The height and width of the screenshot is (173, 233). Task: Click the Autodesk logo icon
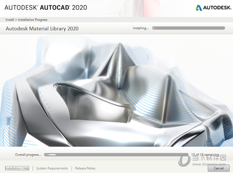coord(199,8)
